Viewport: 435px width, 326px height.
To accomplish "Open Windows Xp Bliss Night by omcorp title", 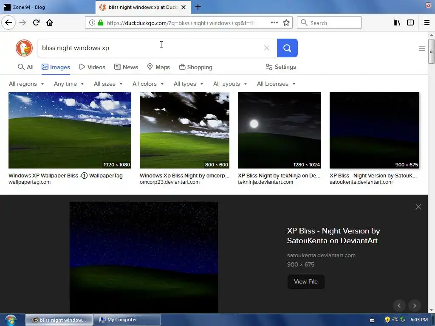I will pos(184,175).
